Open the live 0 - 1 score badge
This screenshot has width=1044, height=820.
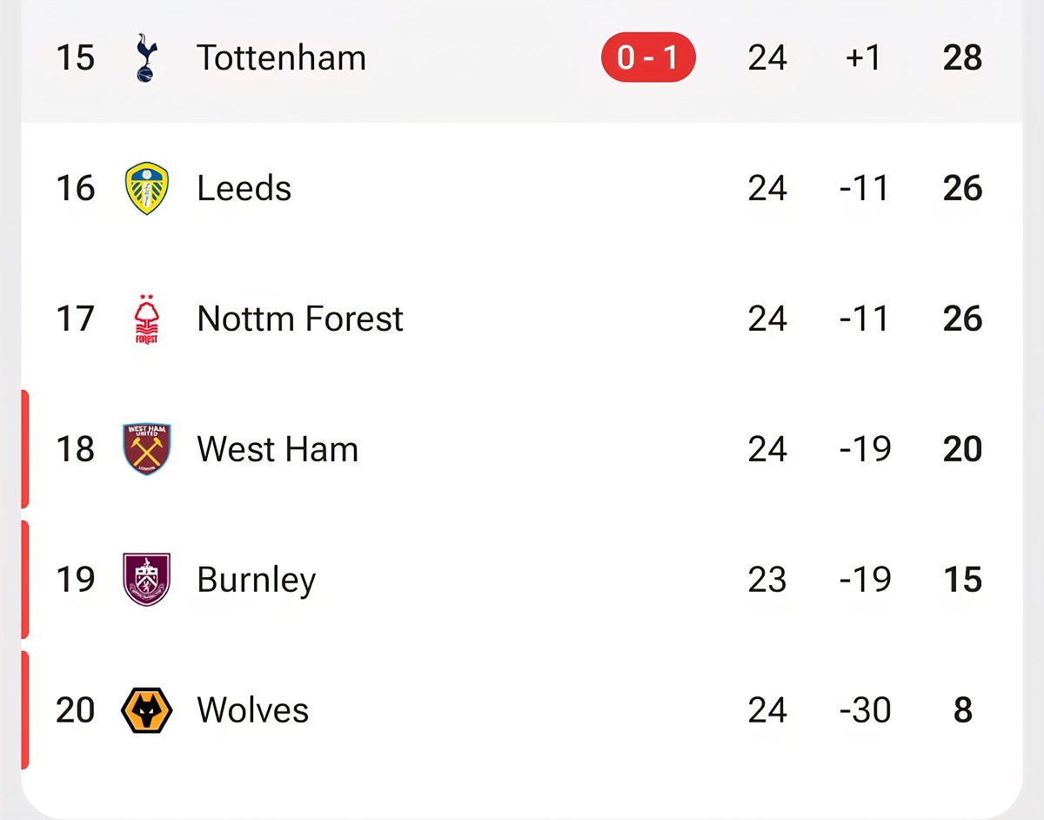tap(648, 57)
